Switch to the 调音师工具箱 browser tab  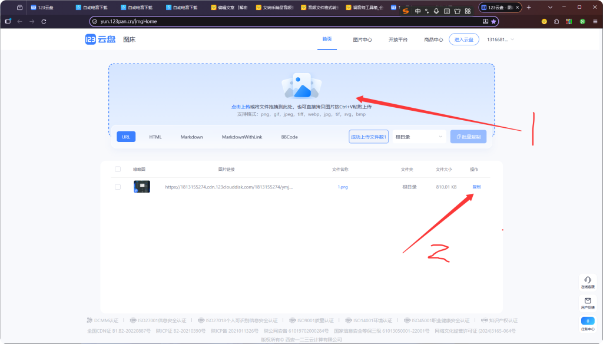coord(364,7)
